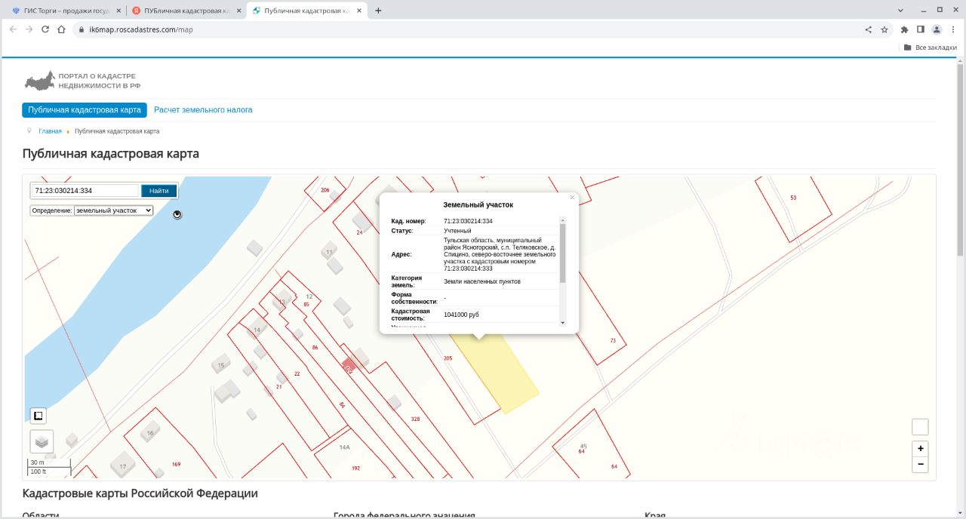Reload the page
This screenshot has width=966, height=519.
[45, 29]
